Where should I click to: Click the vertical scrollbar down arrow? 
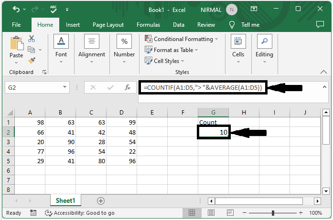[326, 191]
